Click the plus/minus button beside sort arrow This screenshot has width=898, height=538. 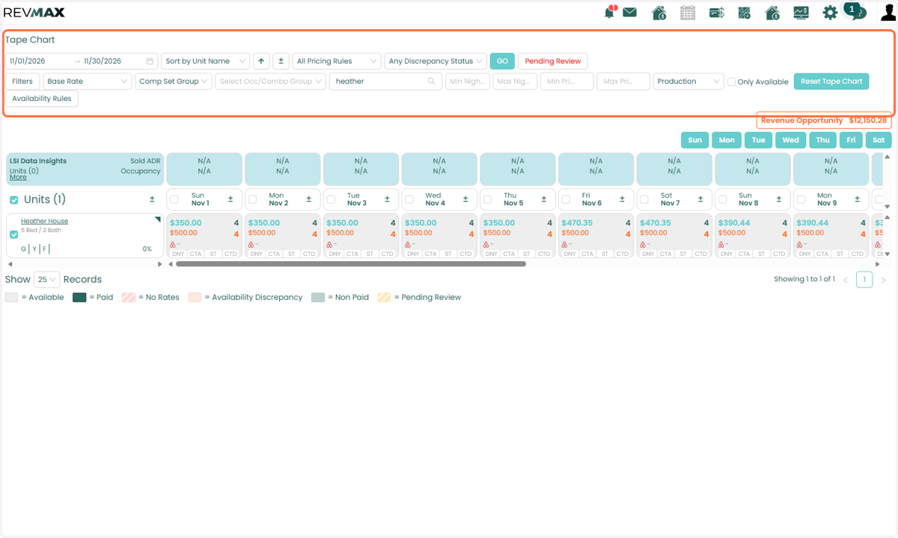[281, 61]
